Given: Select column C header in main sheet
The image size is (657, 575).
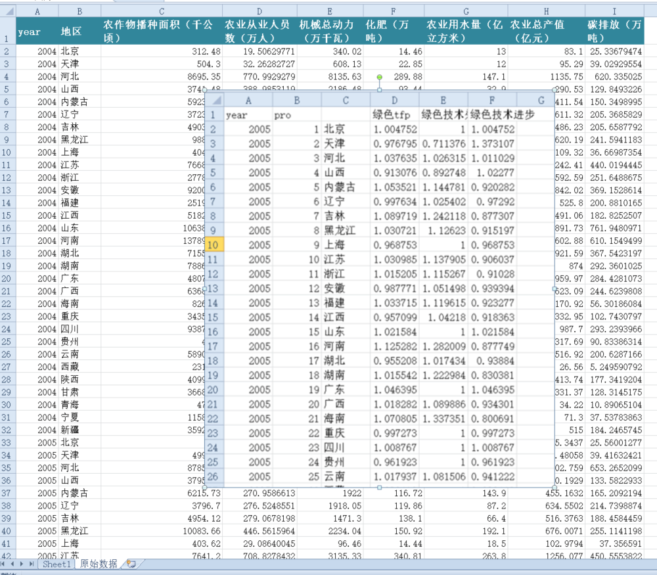Looking at the screenshot, I should [162, 11].
